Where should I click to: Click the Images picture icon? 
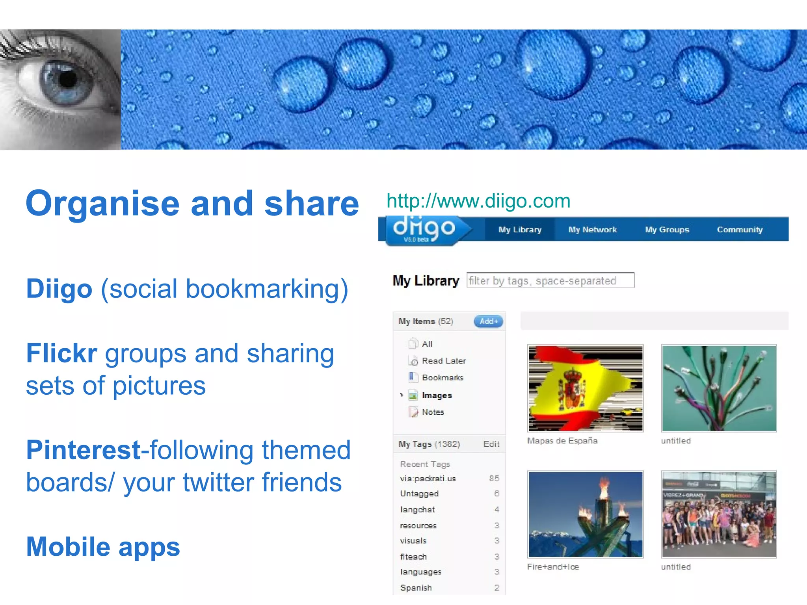coord(413,395)
